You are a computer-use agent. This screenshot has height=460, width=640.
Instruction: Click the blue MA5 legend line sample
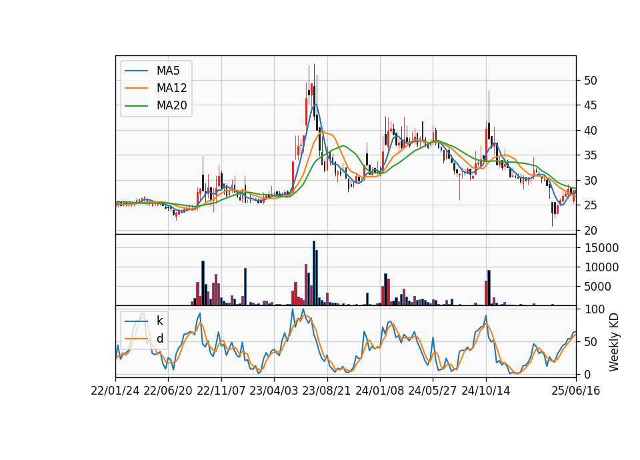[136, 71]
